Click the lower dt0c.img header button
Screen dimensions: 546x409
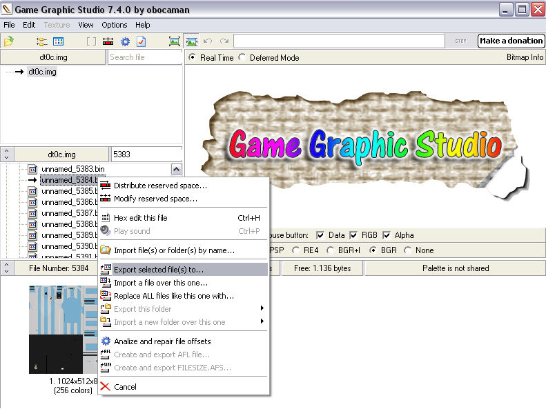coord(61,154)
